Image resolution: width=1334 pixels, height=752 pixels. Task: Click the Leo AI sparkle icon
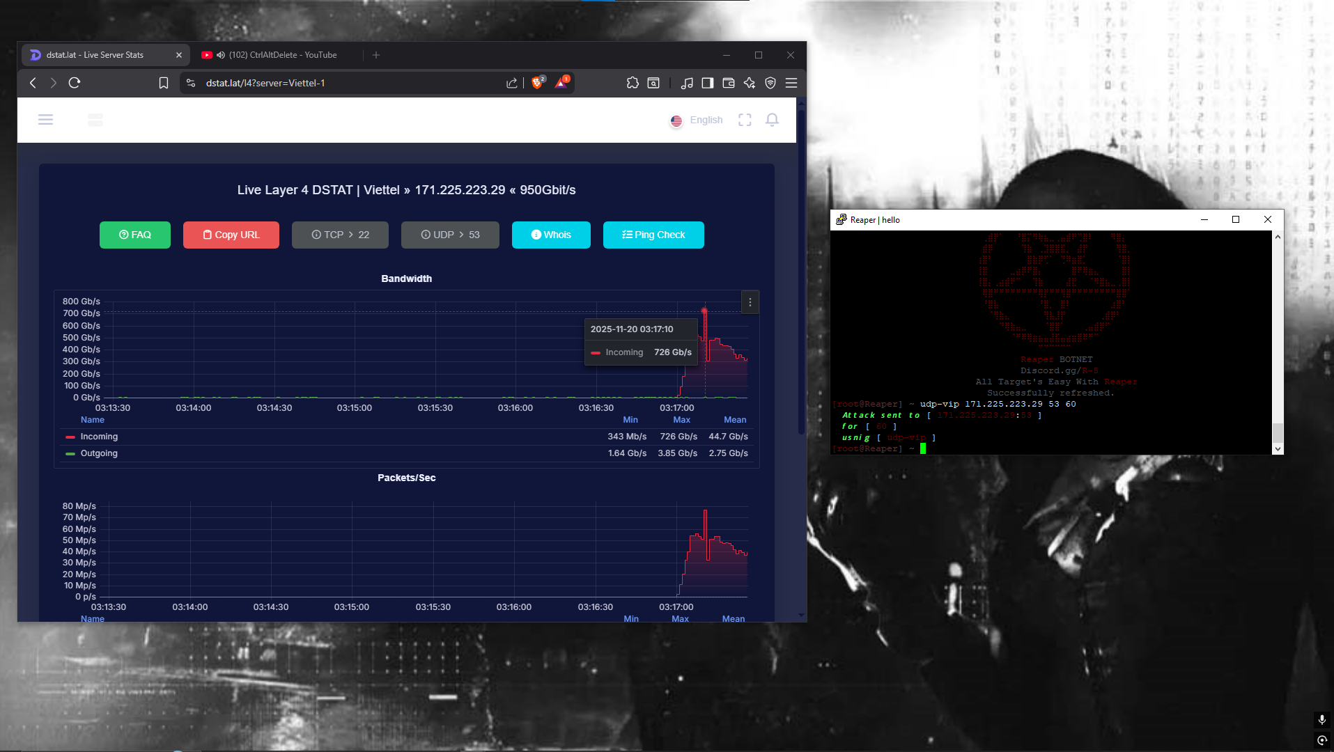750,83
